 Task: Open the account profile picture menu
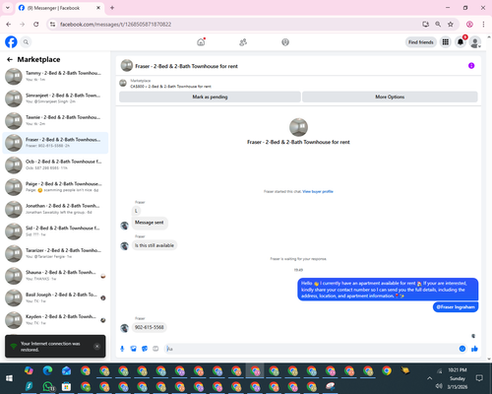pyautogui.click(x=475, y=42)
